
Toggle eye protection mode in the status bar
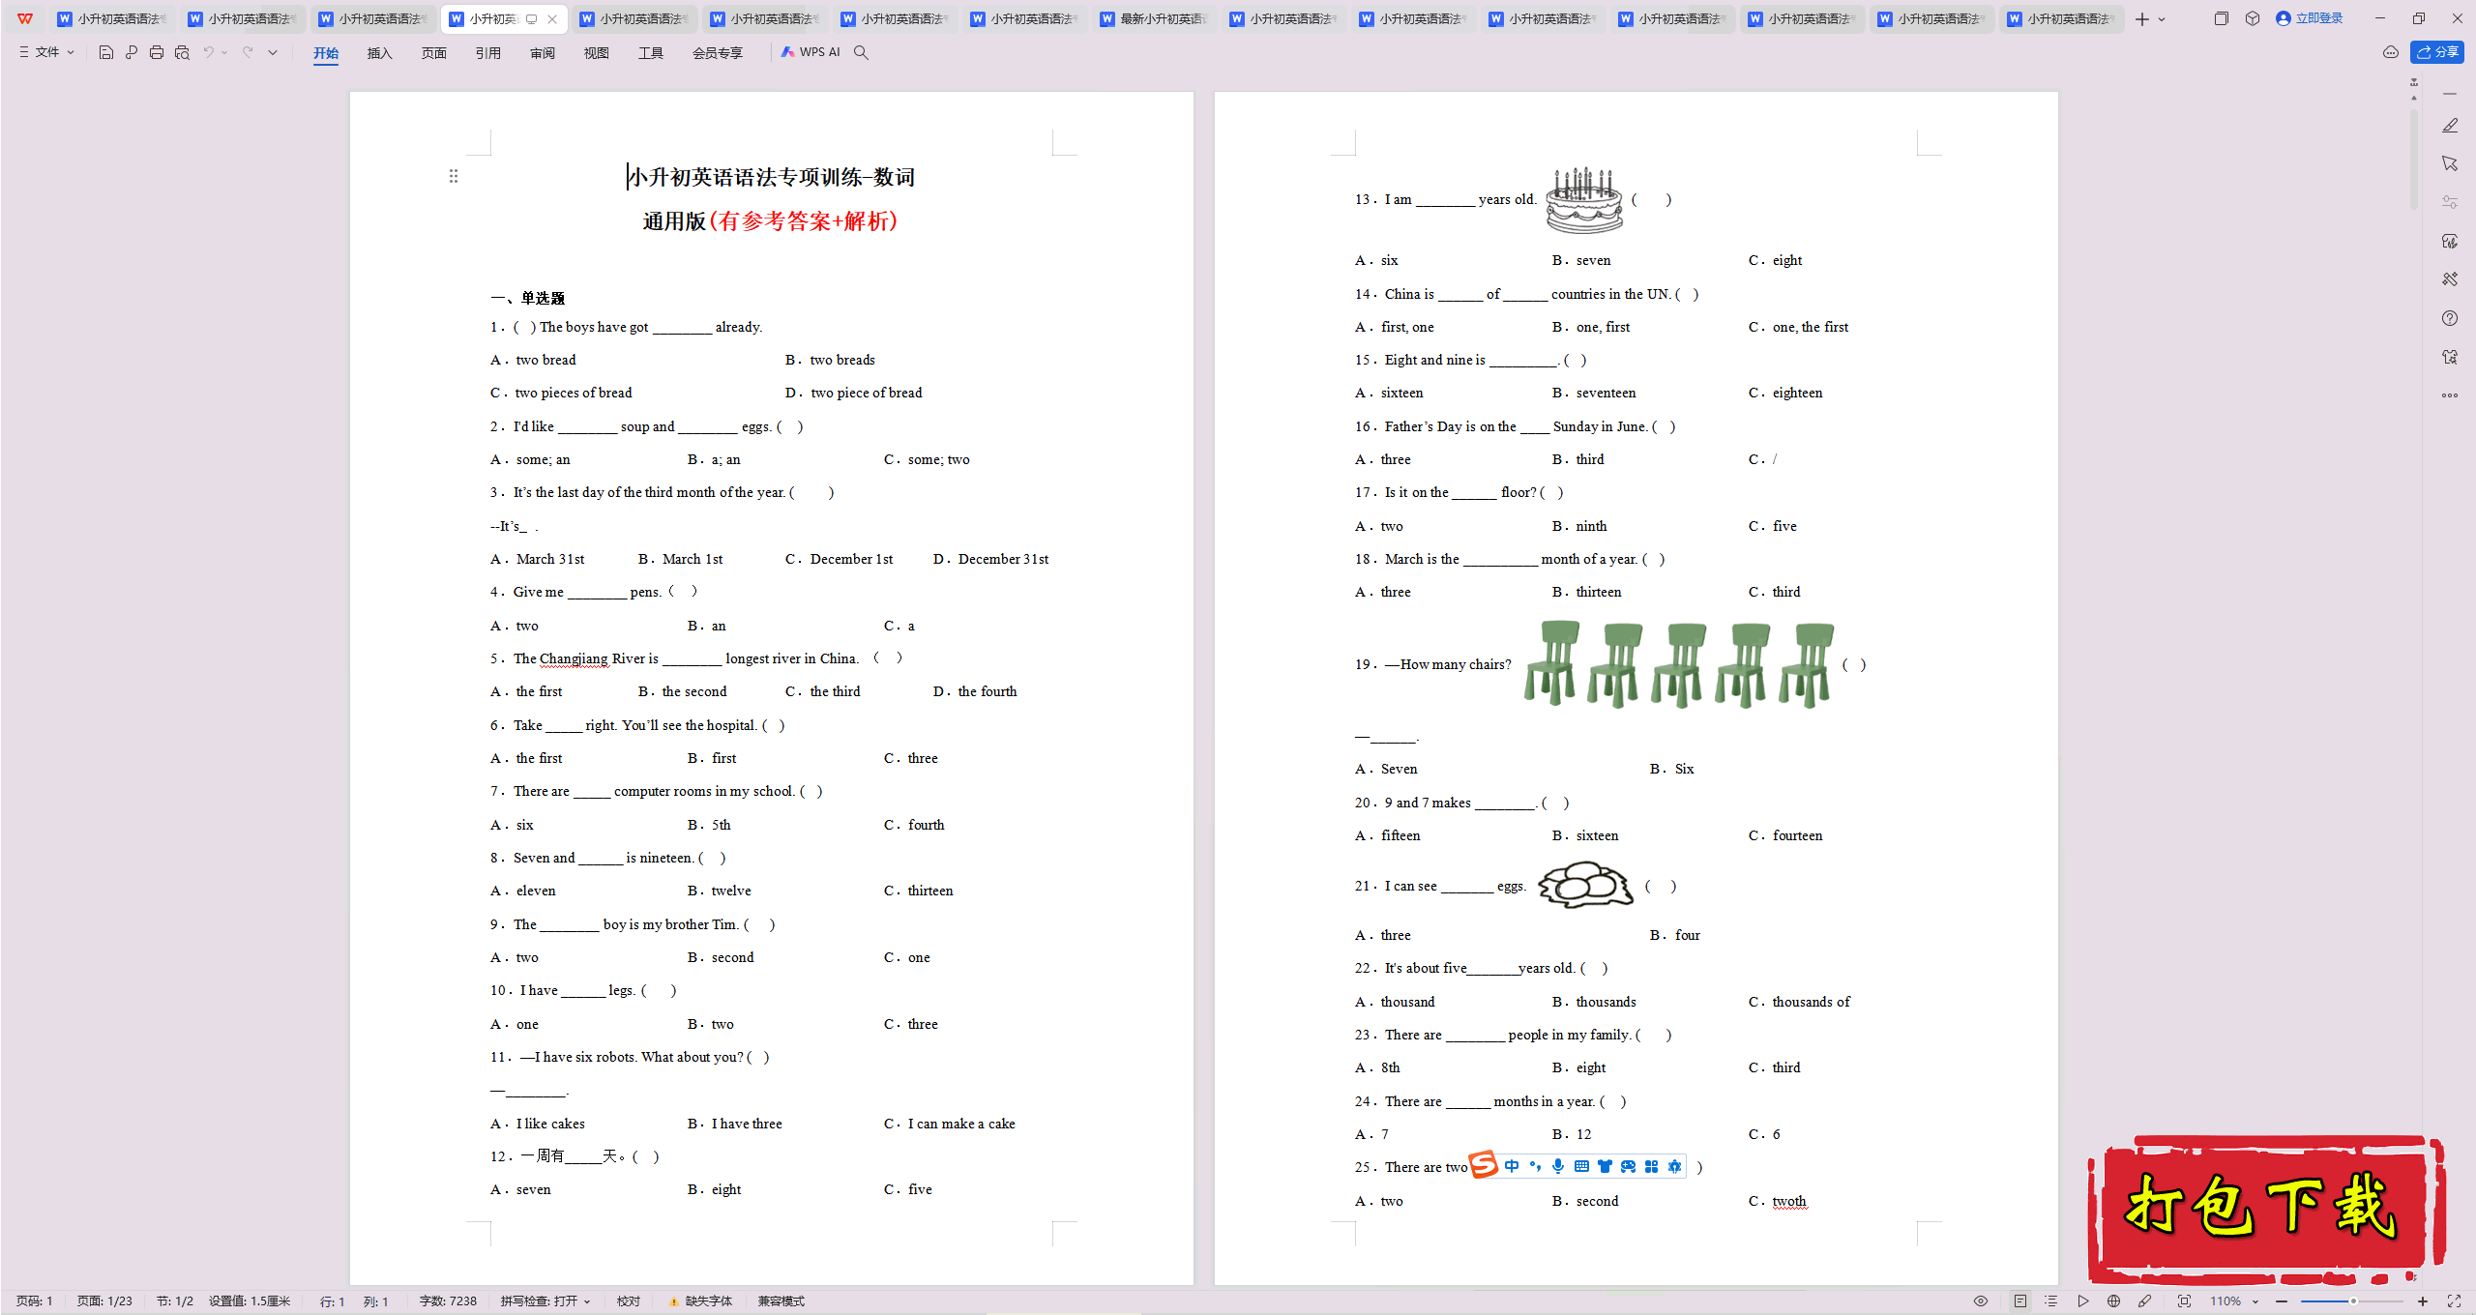[1981, 1301]
